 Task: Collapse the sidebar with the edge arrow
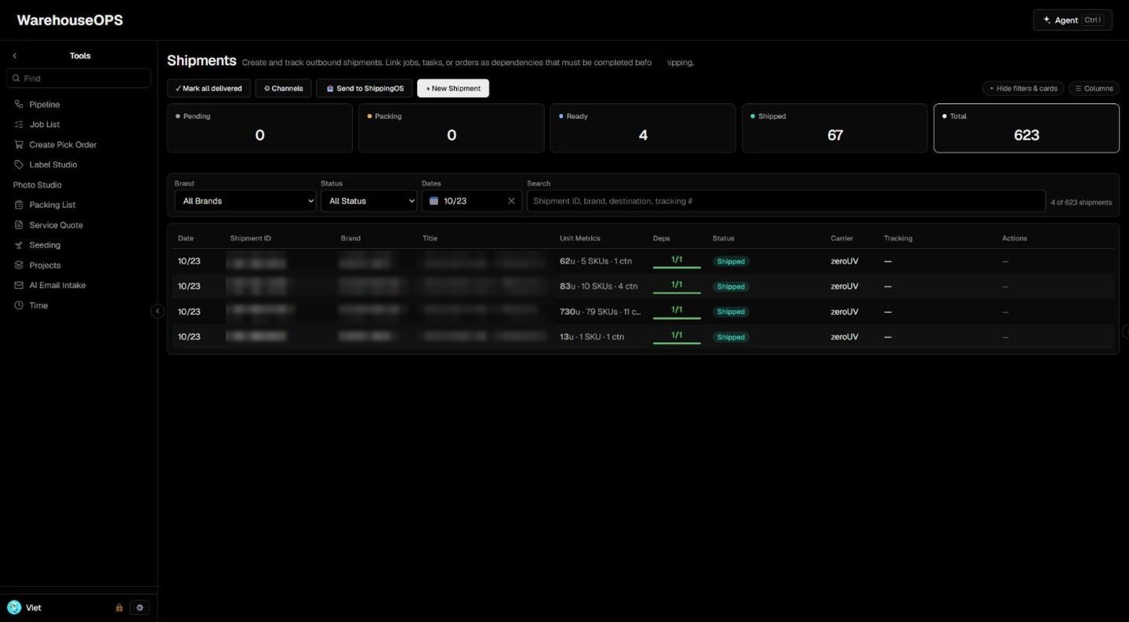coord(157,311)
